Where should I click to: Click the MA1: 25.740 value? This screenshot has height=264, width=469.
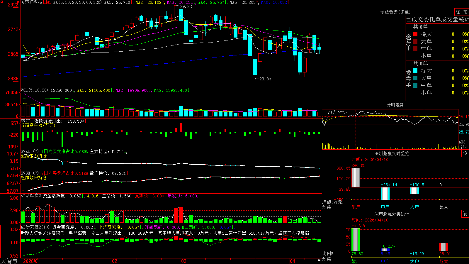click(118, 2)
